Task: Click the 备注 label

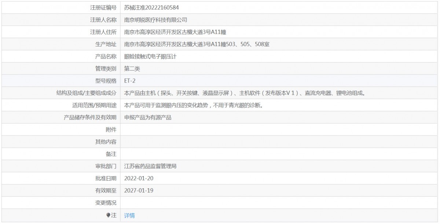Action: 111,154
